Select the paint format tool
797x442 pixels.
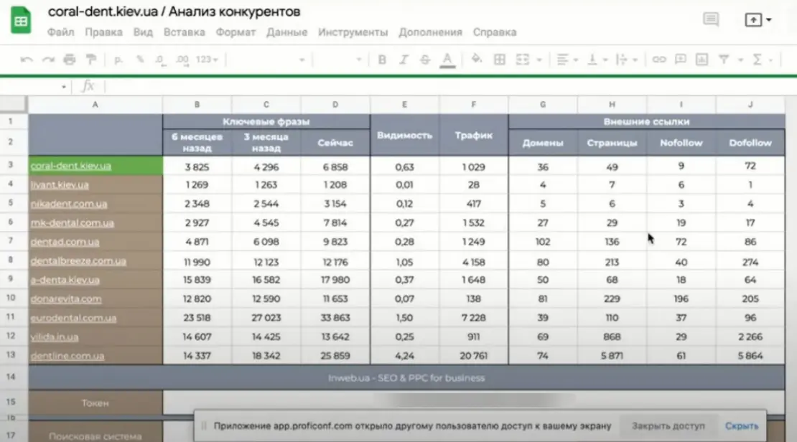point(91,60)
